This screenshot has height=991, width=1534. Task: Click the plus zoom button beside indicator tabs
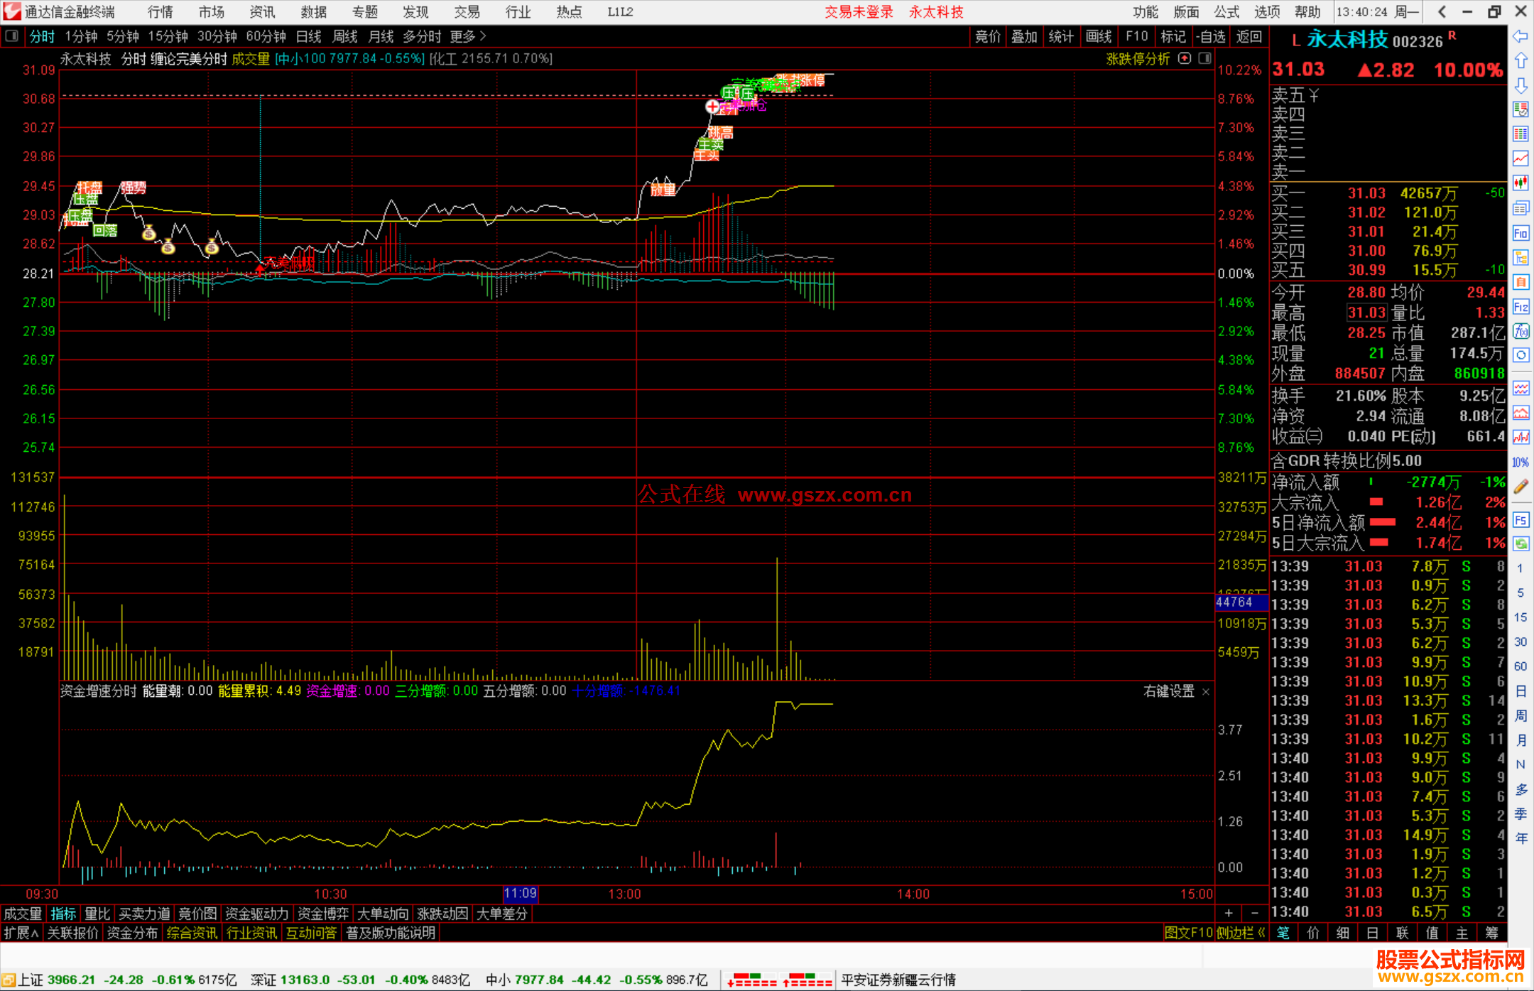(1229, 914)
